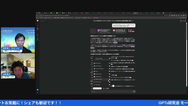
Task: Reload the page in the browser
Action: (x=41, y=16)
